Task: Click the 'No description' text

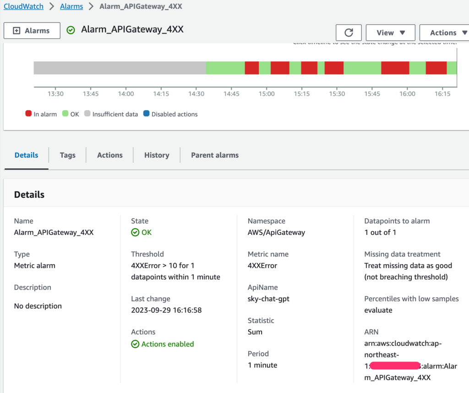Action: pos(38,306)
